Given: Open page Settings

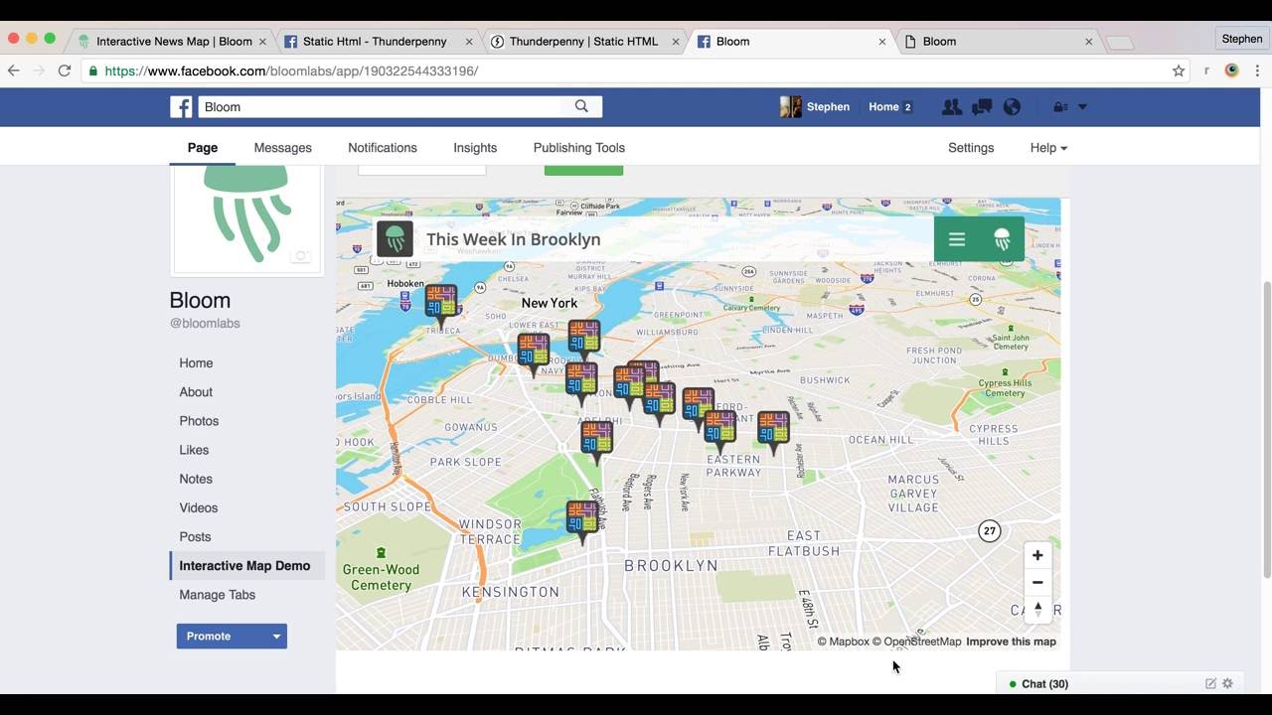Looking at the screenshot, I should (971, 148).
